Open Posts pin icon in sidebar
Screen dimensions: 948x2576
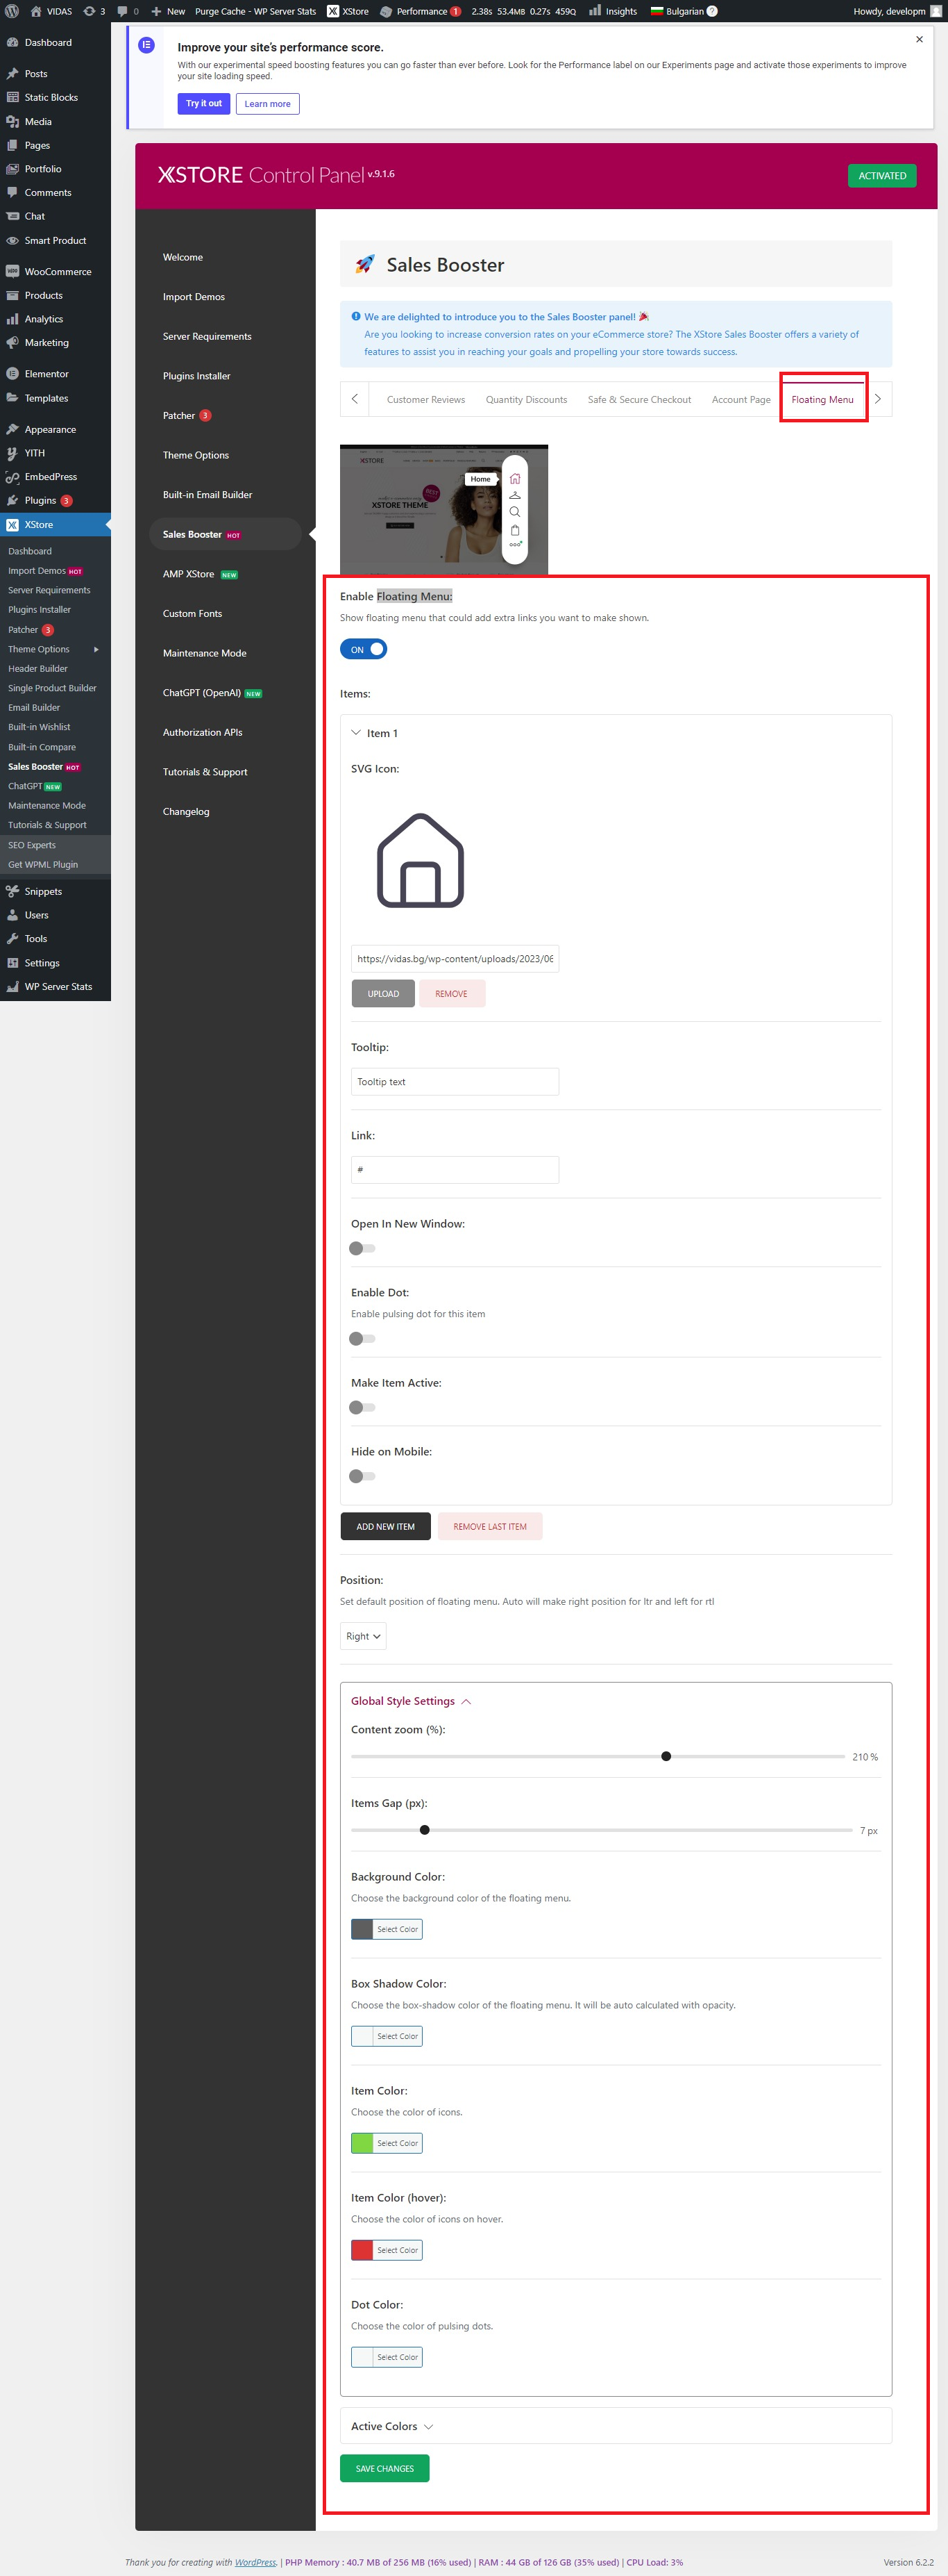[12, 74]
